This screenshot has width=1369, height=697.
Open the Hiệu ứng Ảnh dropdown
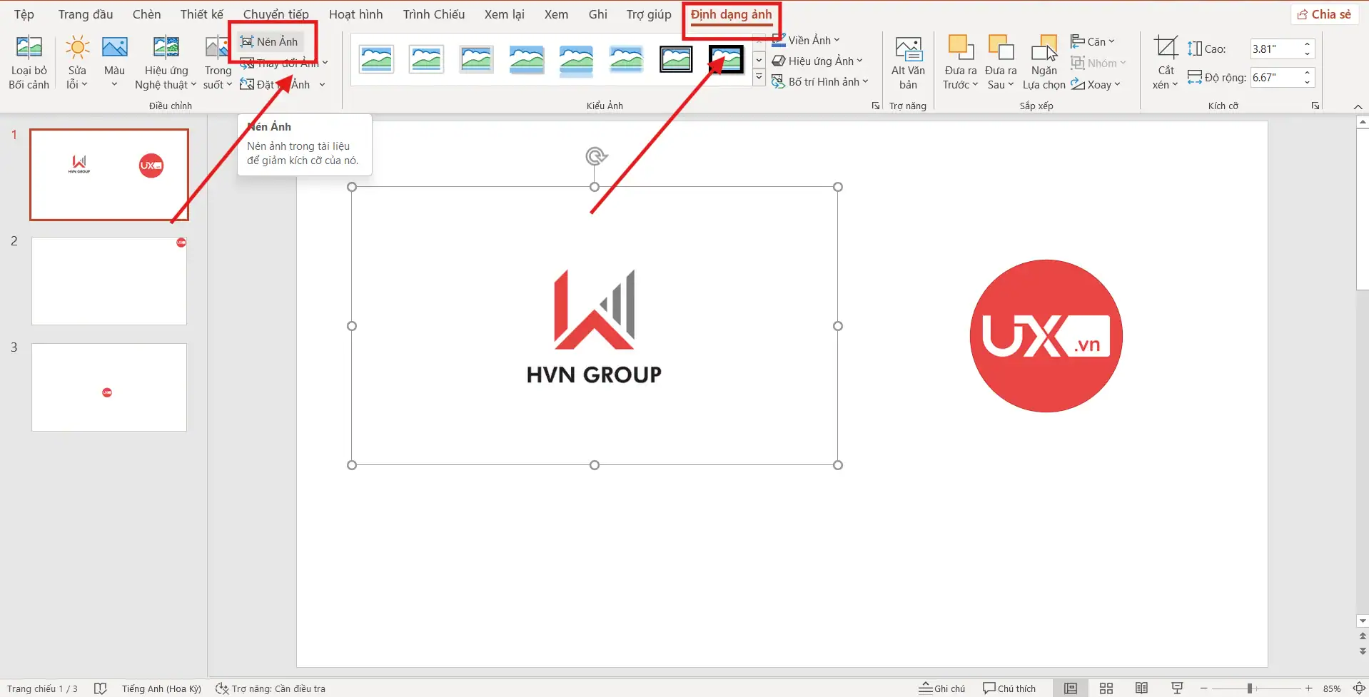tap(817, 61)
